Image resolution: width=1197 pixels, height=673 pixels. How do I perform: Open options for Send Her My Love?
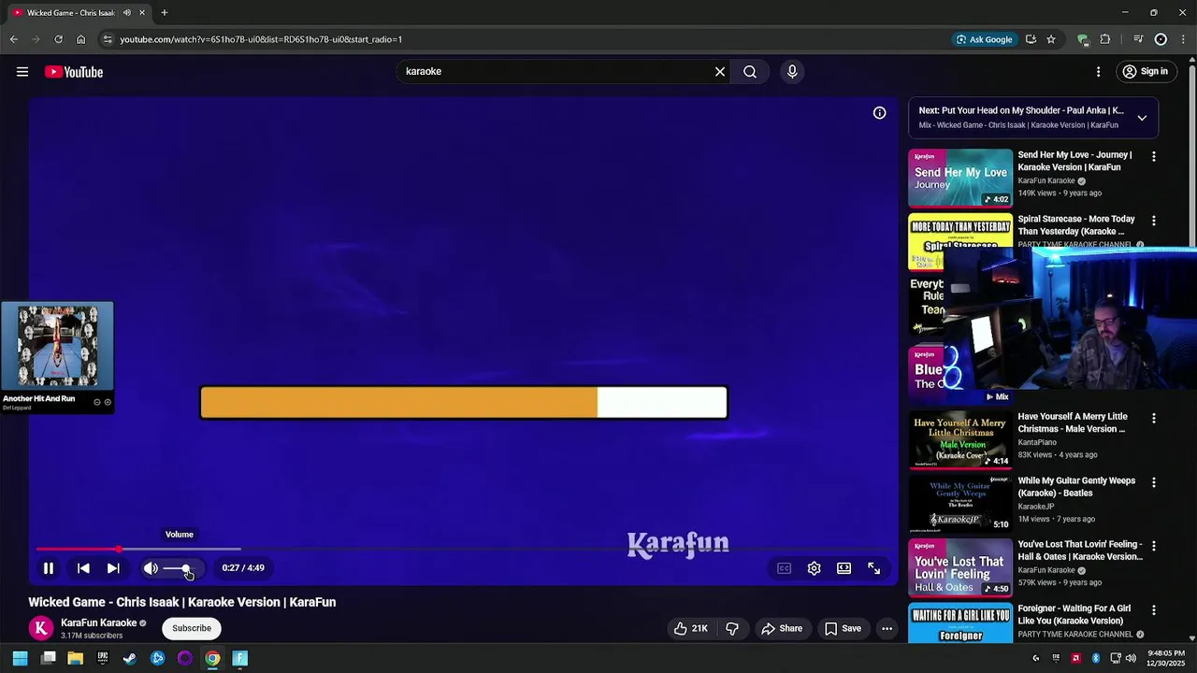1153,157
